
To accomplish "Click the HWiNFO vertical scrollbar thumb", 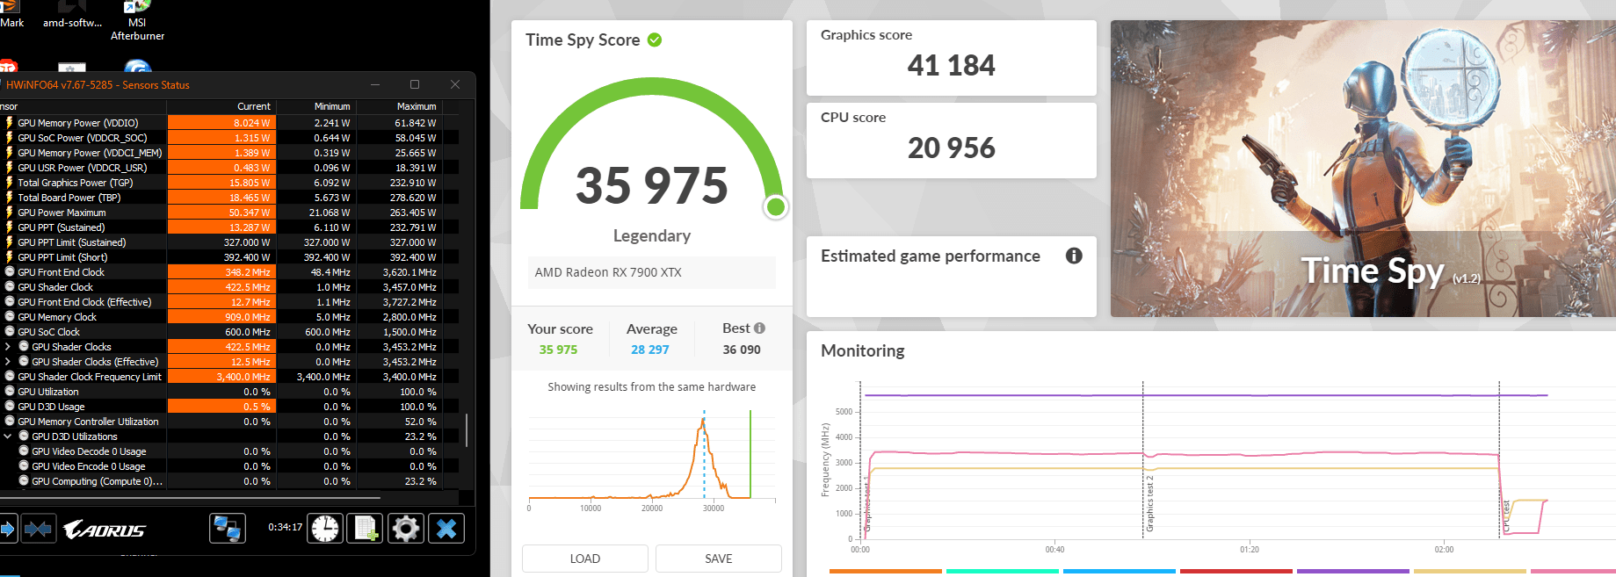I will [x=467, y=430].
